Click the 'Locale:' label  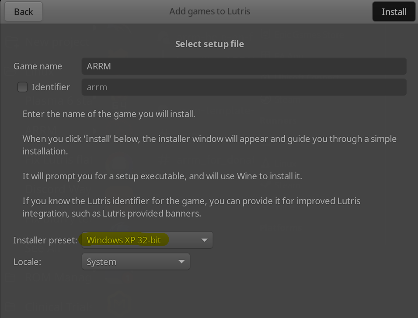tap(28, 262)
